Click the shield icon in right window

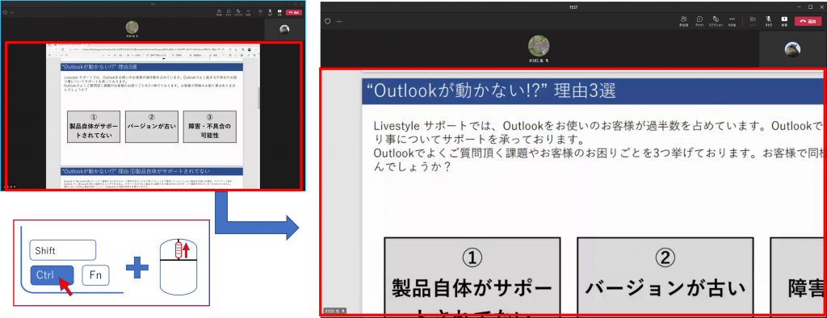[x=327, y=21]
